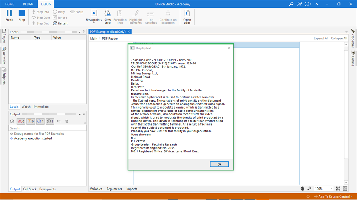
Task: Click Collapse All in designer
Action: point(339,38)
